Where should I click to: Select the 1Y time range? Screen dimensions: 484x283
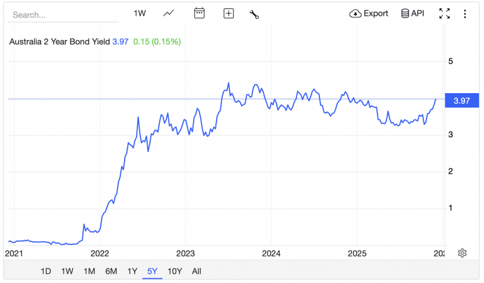(132, 272)
